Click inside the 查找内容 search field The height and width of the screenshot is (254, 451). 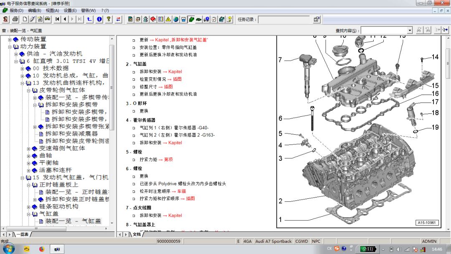coord(383,30)
